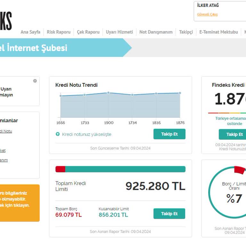Click the Kredi Notu Trendi heading
The width and height of the screenshot is (246, 246).
pos(77,85)
